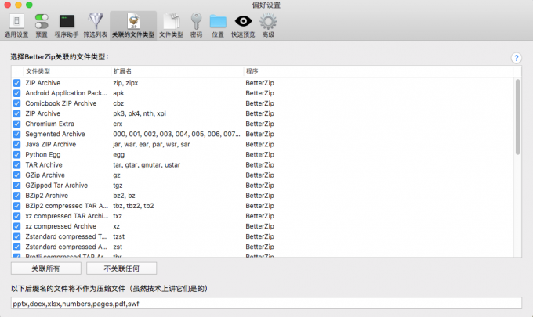Viewport: 533px width, 317px height.
Task: Click the 'jar, war, ear, par, wsr, sar' cell
Action: coord(151,144)
